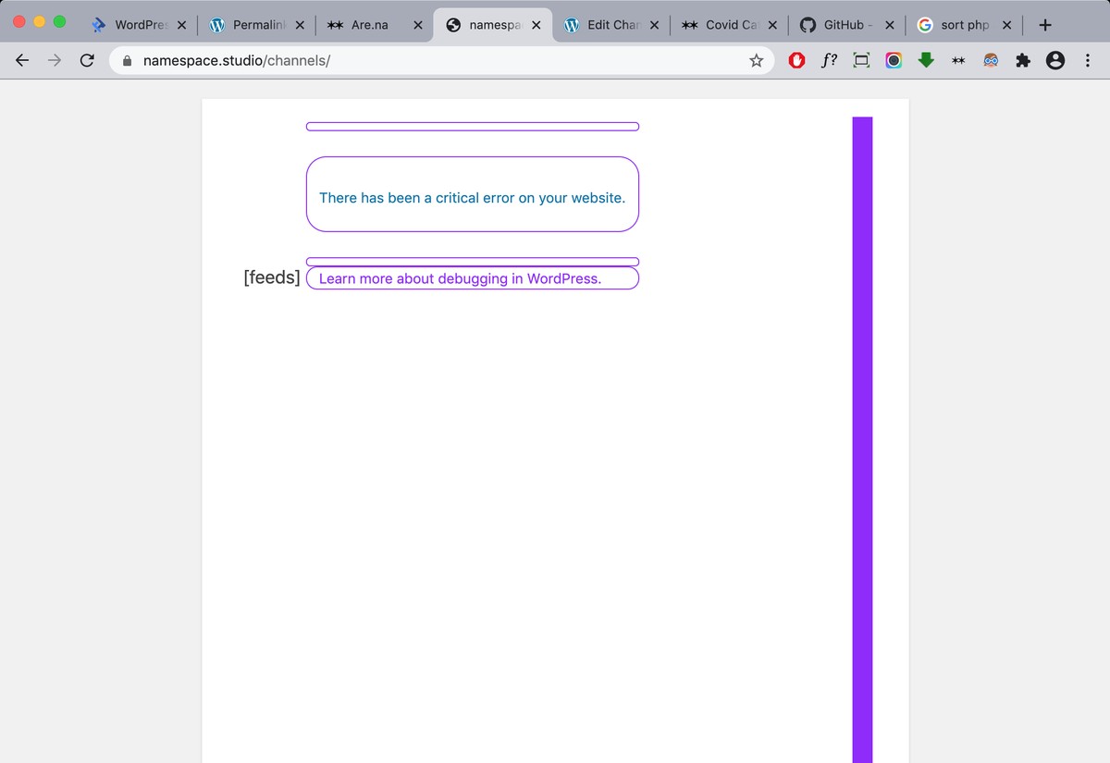Switch to the Permalink tab
The height and width of the screenshot is (763, 1110).
[254, 25]
